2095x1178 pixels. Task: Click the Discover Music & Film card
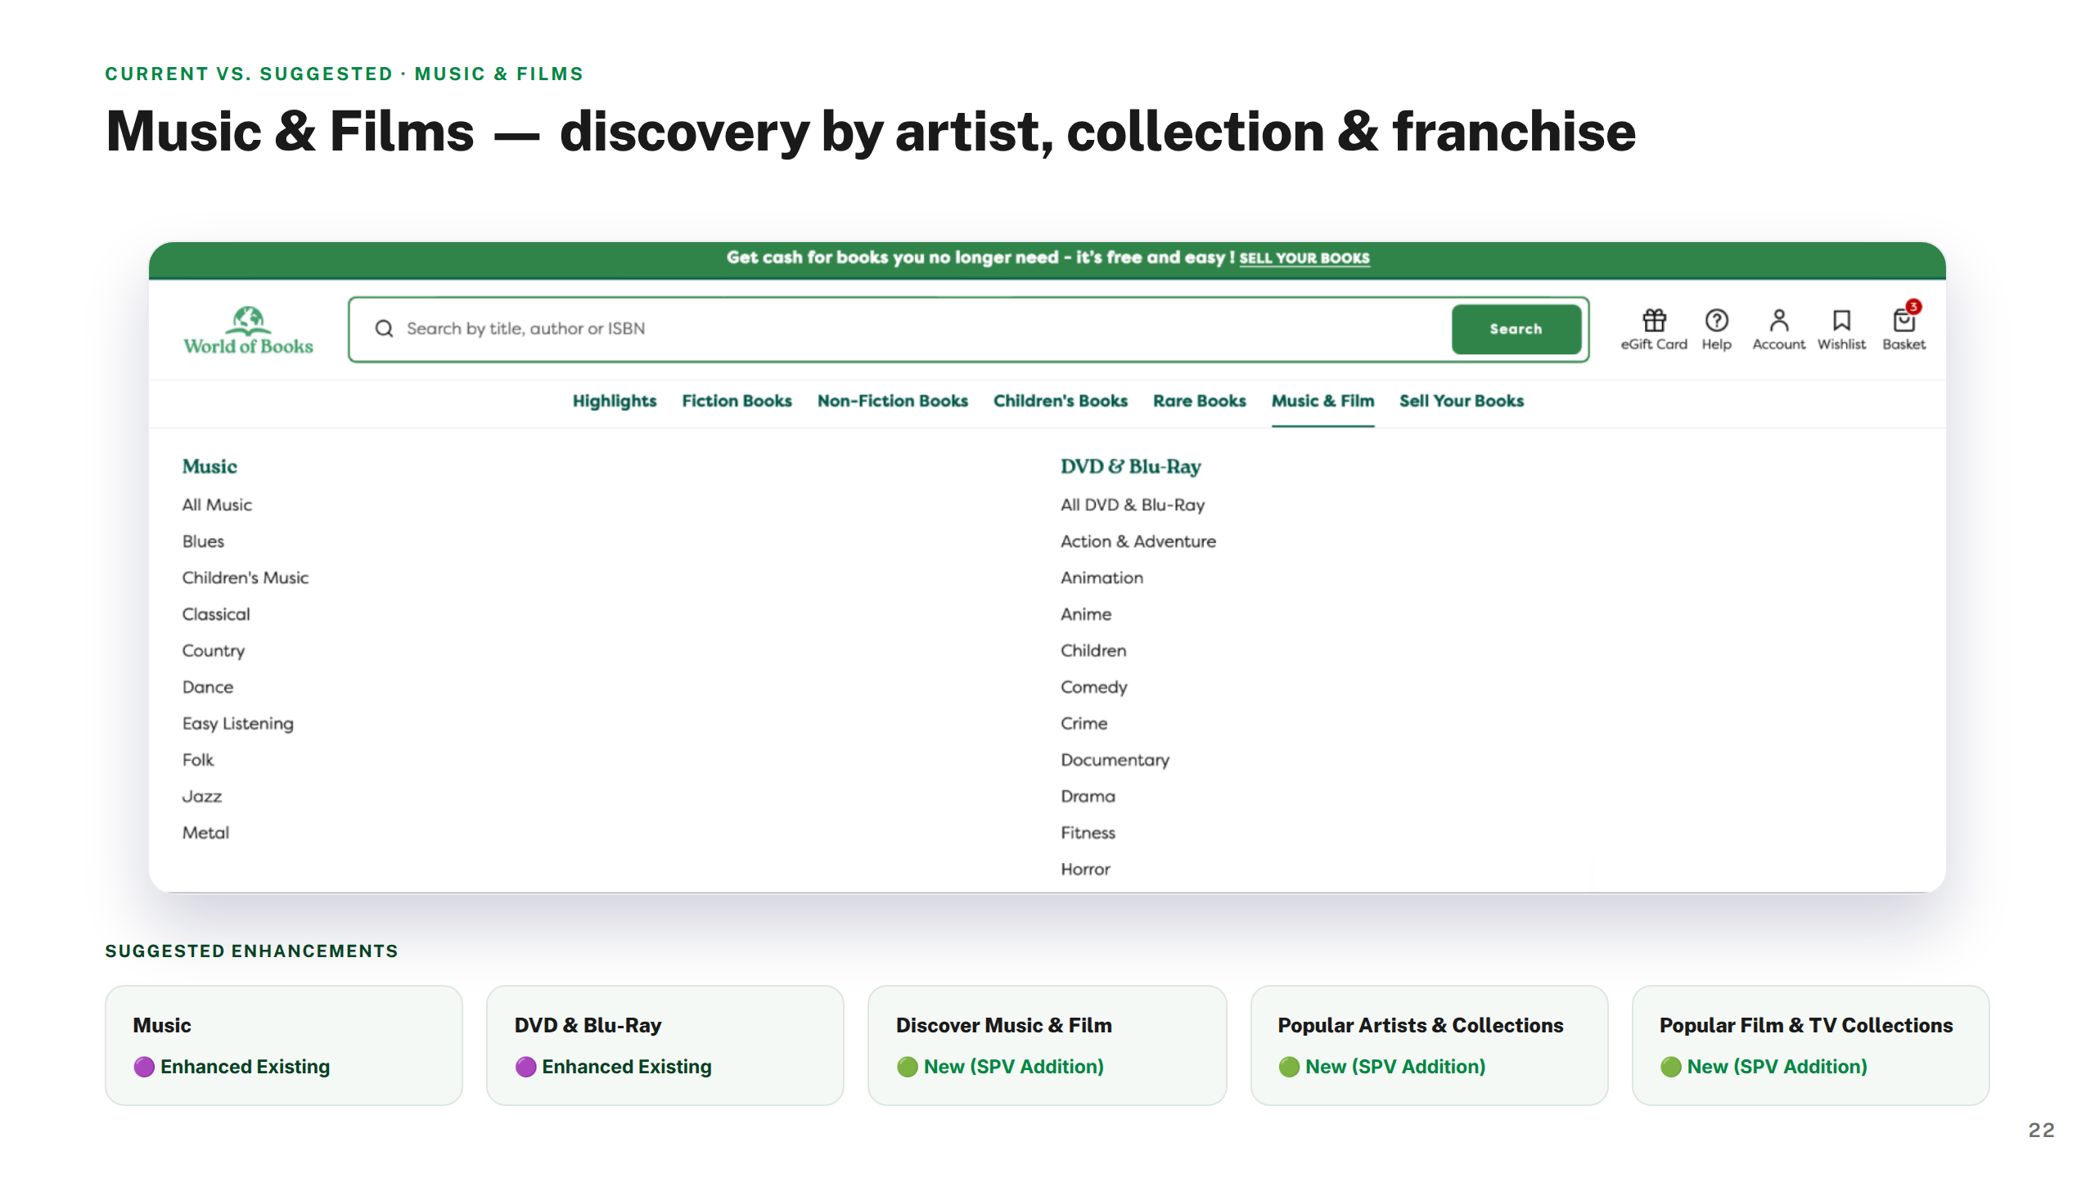click(x=1047, y=1045)
